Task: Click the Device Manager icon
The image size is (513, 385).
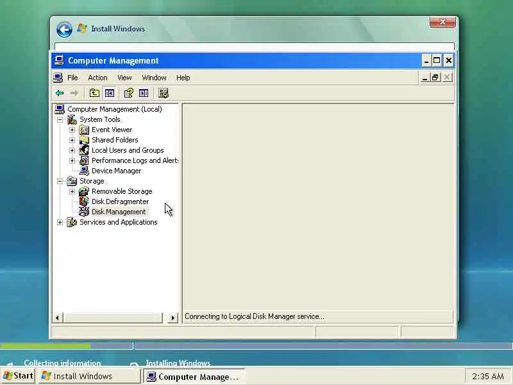Action: click(84, 171)
